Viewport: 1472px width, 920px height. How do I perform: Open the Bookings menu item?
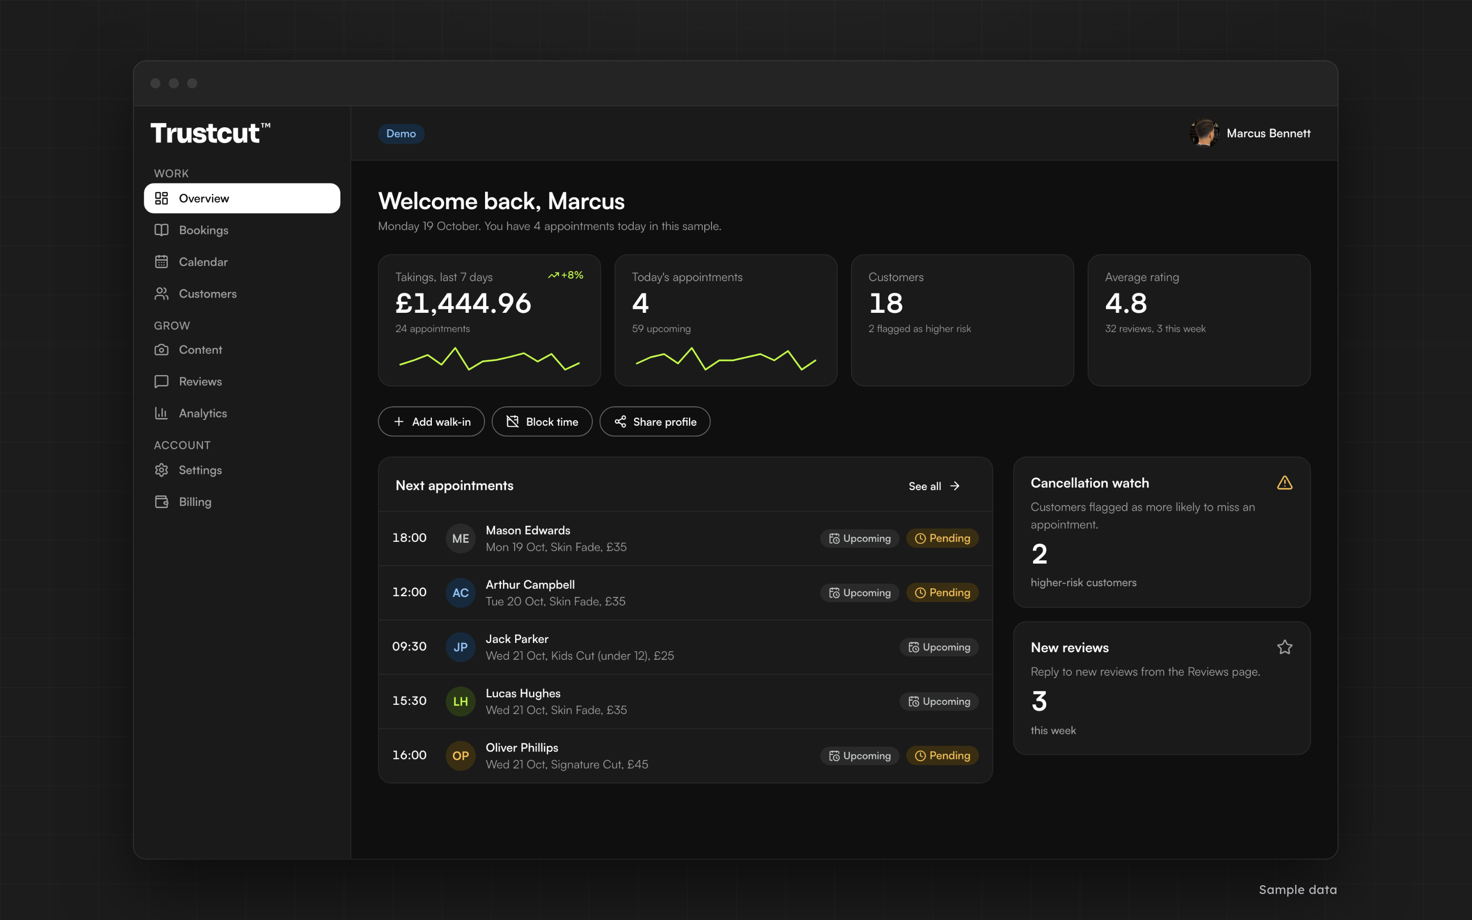tap(242, 230)
